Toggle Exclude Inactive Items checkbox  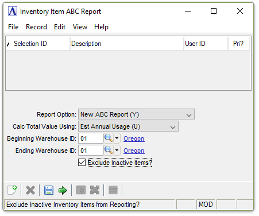point(82,163)
